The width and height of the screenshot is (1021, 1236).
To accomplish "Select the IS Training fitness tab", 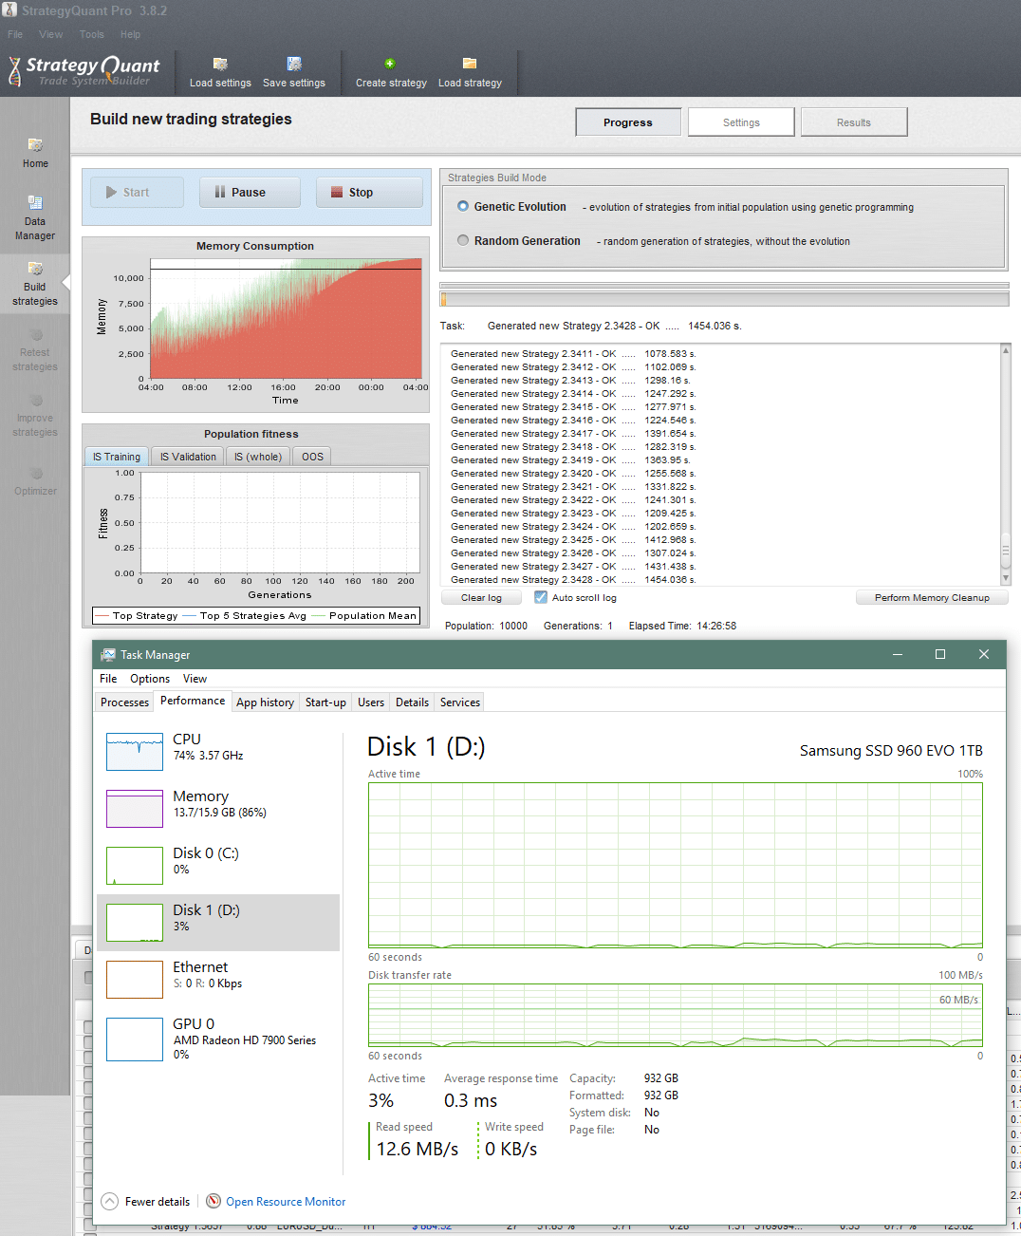I will pos(117,457).
